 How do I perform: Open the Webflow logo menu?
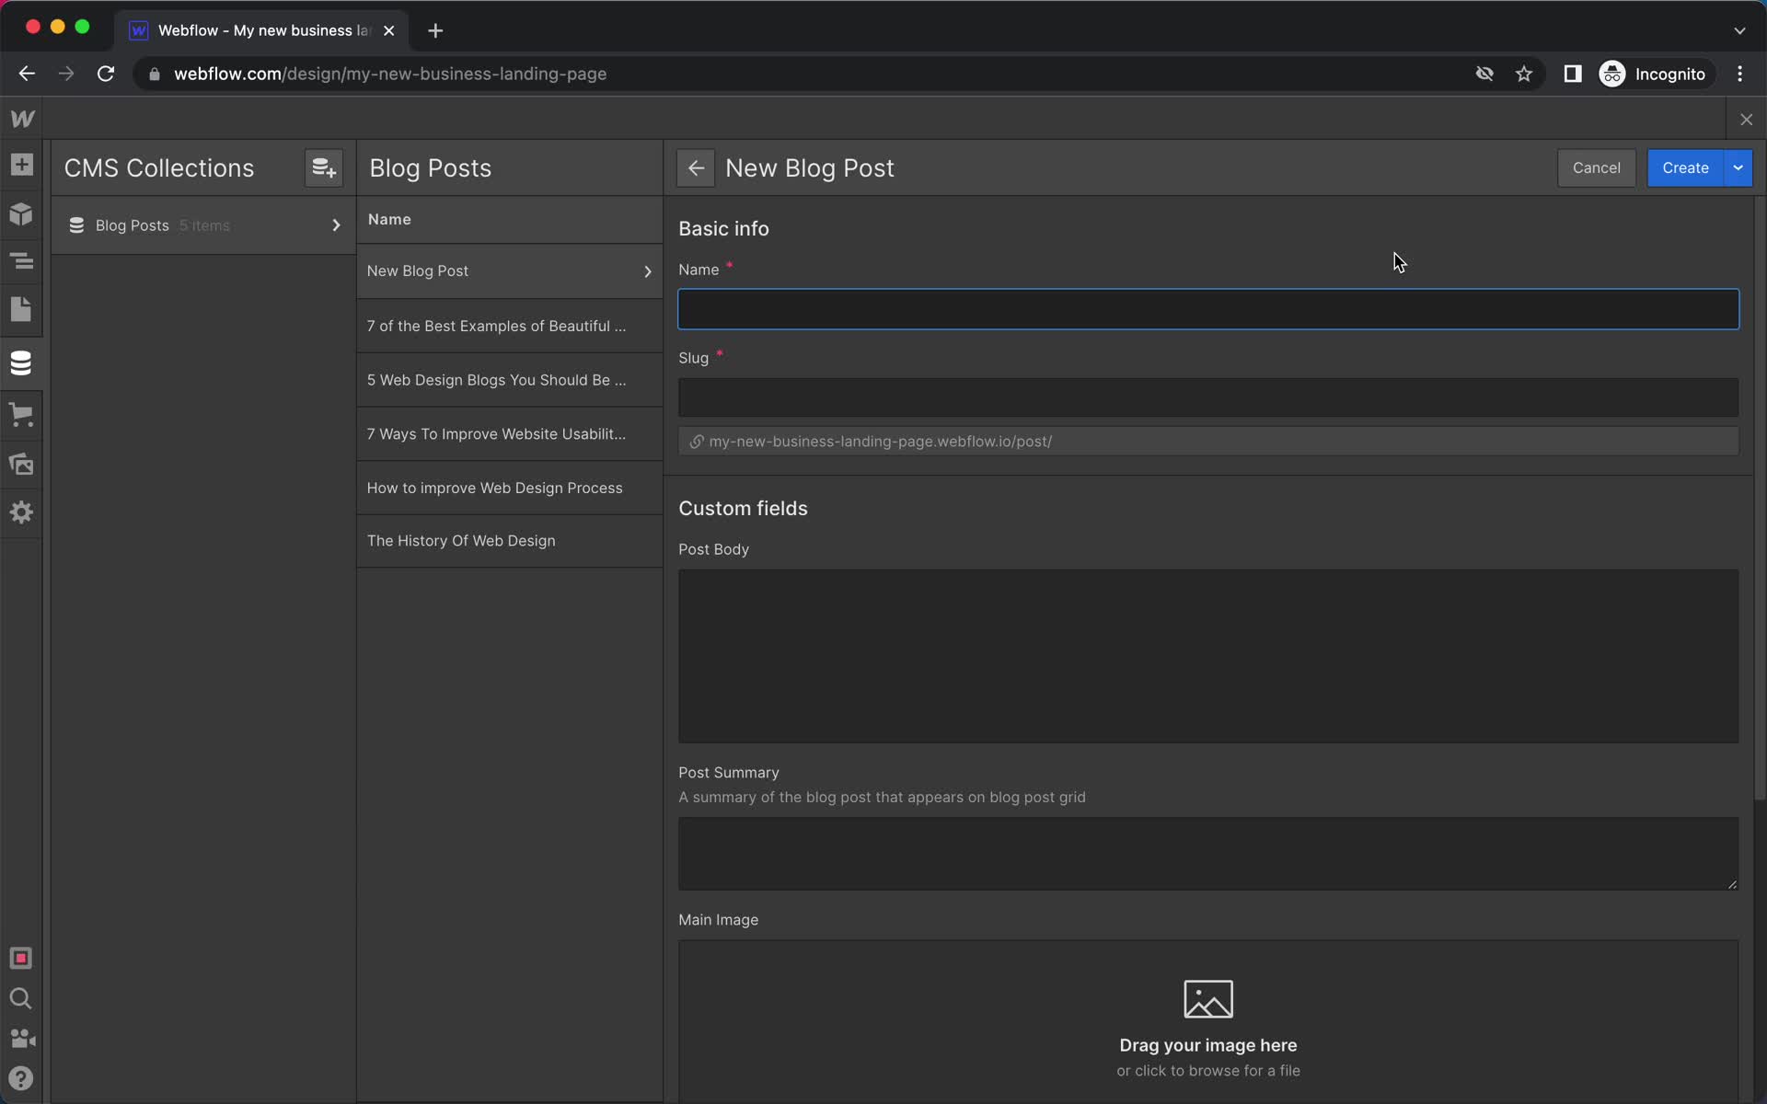click(22, 119)
